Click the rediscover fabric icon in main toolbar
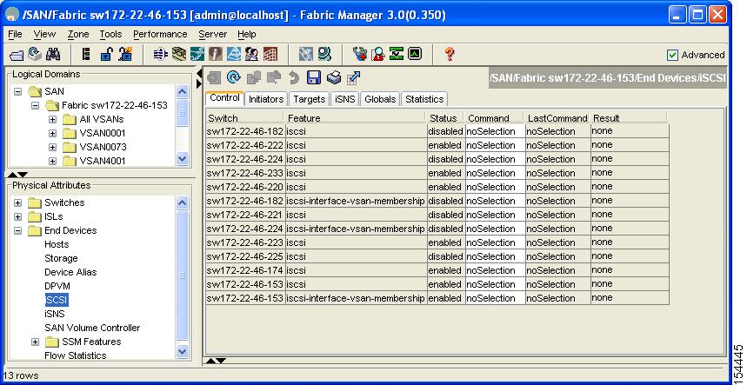This screenshot has height=385, width=747. [x=35, y=54]
